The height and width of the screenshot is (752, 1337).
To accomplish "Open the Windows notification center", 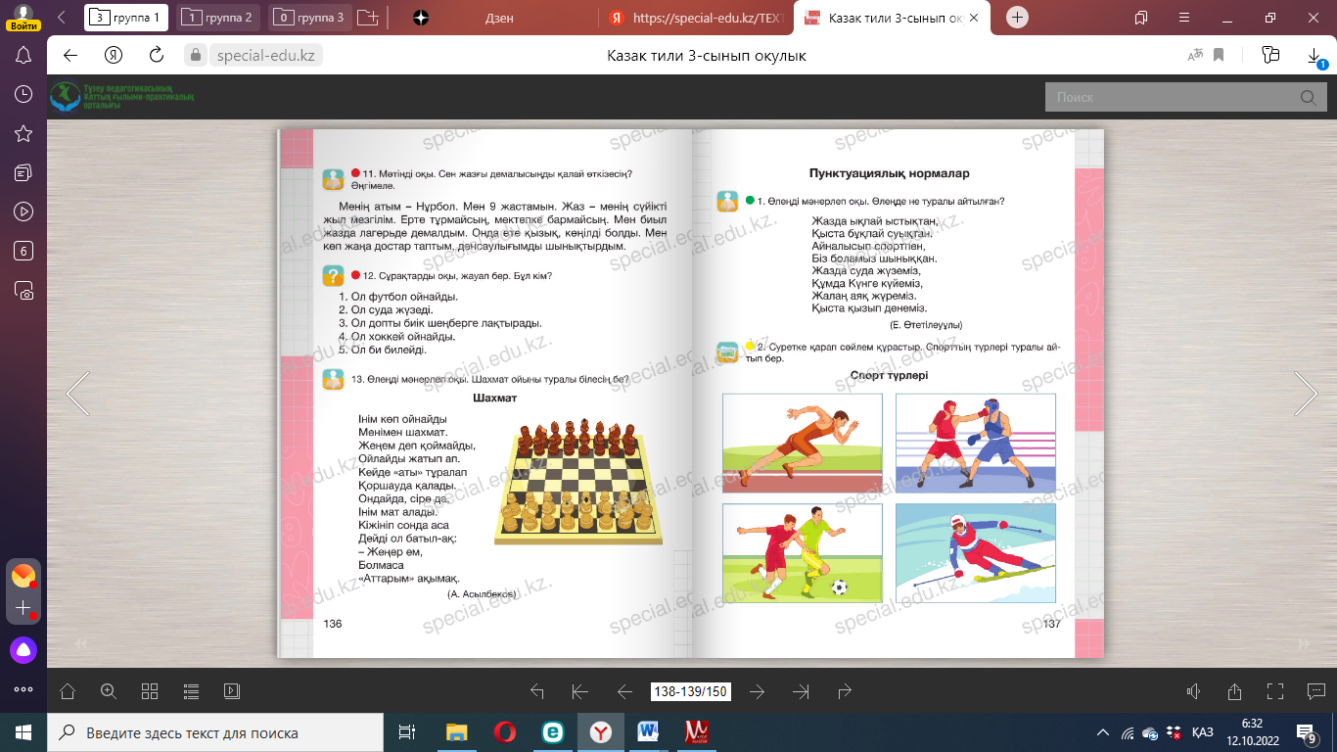I will [1307, 732].
